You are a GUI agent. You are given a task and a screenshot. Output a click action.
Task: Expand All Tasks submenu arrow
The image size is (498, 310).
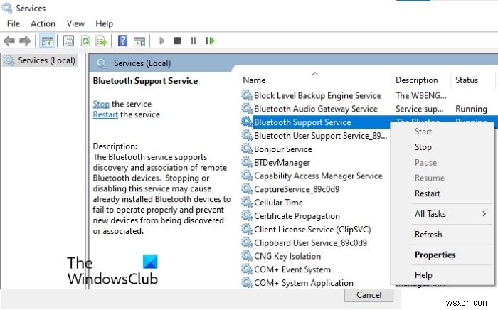[484, 214]
